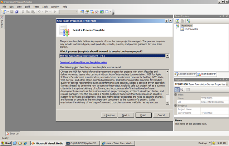229x146 pixels.
Task: Click the Stop icon in Team Explorer
Action: [182, 21]
